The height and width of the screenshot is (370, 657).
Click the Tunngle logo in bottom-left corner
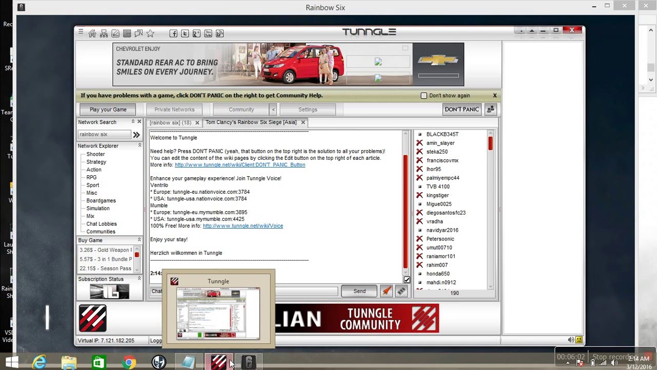point(92,318)
